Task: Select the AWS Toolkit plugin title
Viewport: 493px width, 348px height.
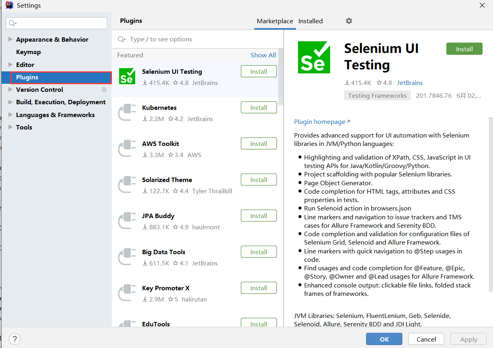Action: coord(160,144)
